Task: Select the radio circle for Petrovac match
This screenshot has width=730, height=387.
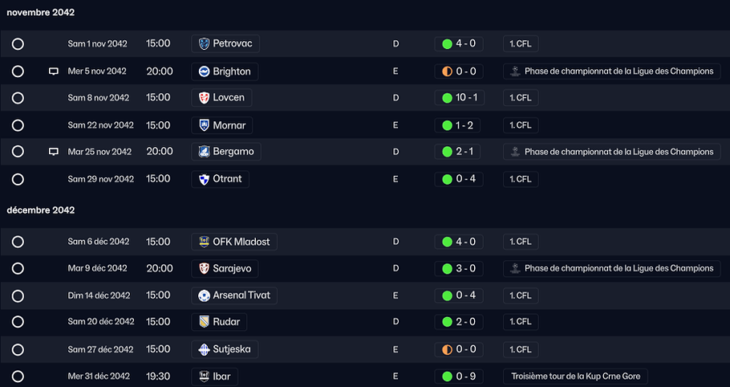Action: 18,44
